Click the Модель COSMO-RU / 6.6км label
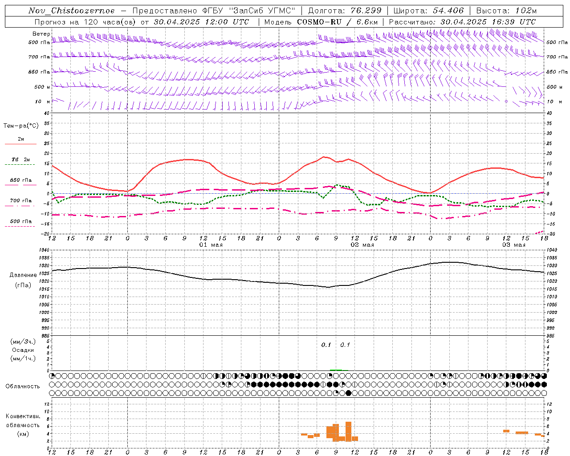 click(x=321, y=22)
